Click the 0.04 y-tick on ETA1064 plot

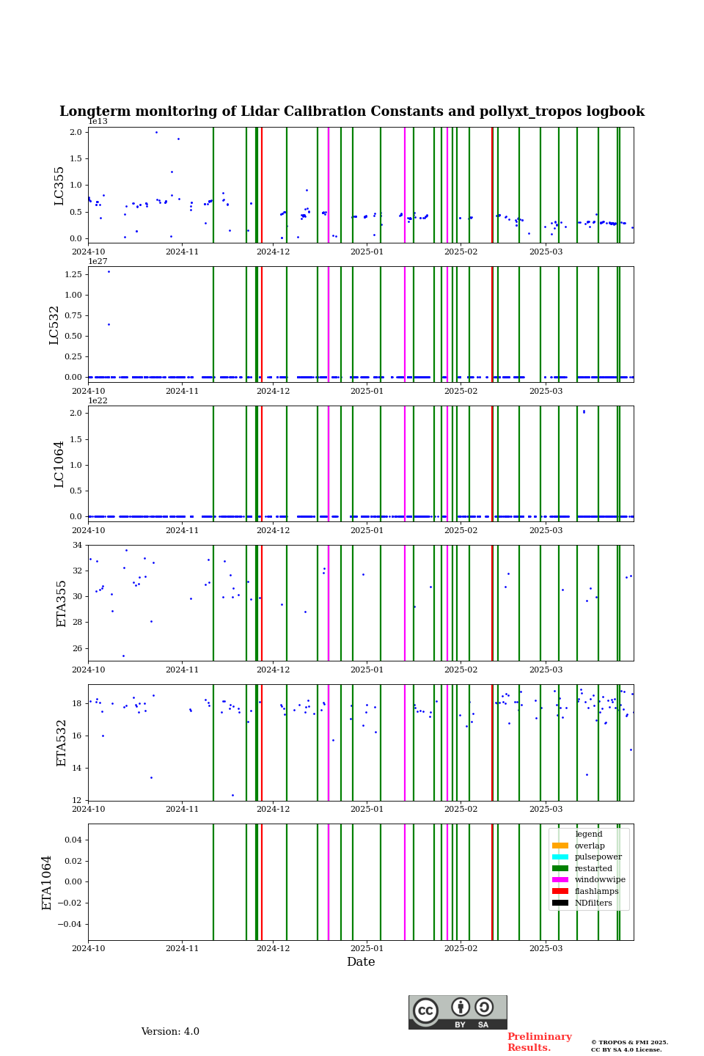tap(73, 840)
